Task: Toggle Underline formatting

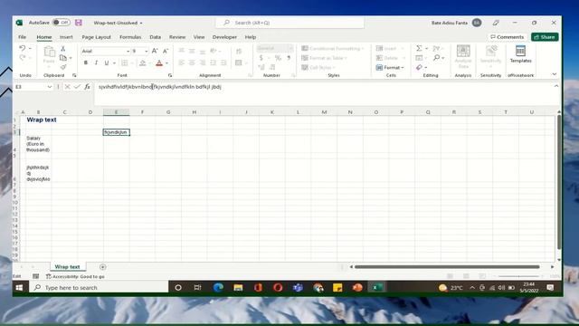Action: point(107,62)
